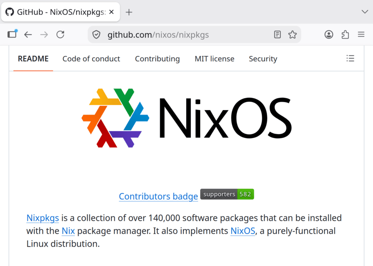Viewport: 373px width, 266px height.
Task: Click the GitHub favicon on the browser tab
Action: click(10, 12)
